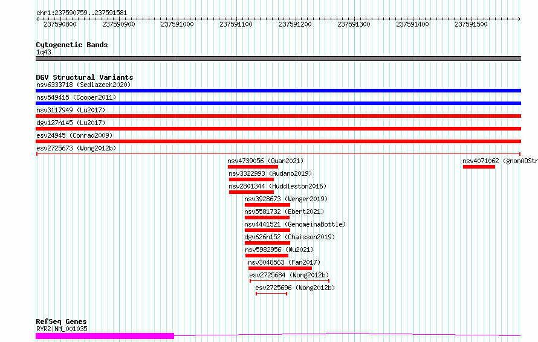
Task: Click ruler position 237591200
Action: pos(295,24)
